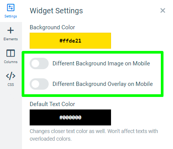Viewport: 173px width, 149px height.
Task: Open the Settings sliders icon
Action: pyautogui.click(x=11, y=8)
